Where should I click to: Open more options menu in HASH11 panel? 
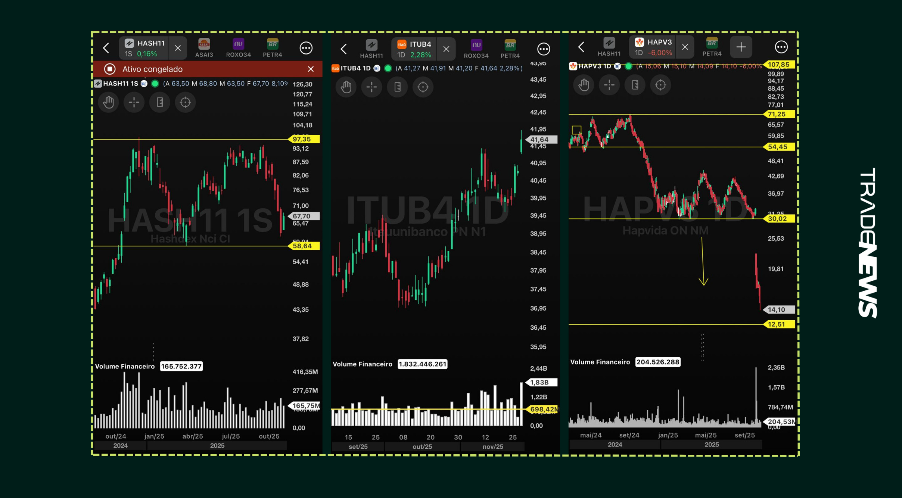coord(306,48)
